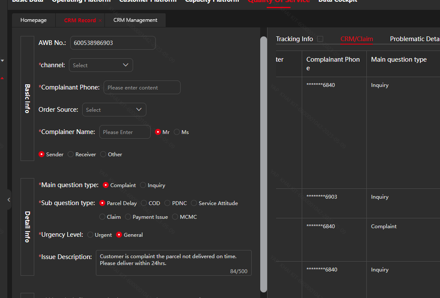The image size is (440, 298).
Task: Select the Ms radio button
Action: pos(177,132)
